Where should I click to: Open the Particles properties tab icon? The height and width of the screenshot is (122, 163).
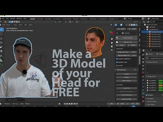143,83
